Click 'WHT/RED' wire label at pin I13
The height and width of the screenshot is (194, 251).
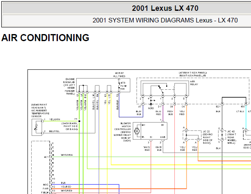coord(67,191)
